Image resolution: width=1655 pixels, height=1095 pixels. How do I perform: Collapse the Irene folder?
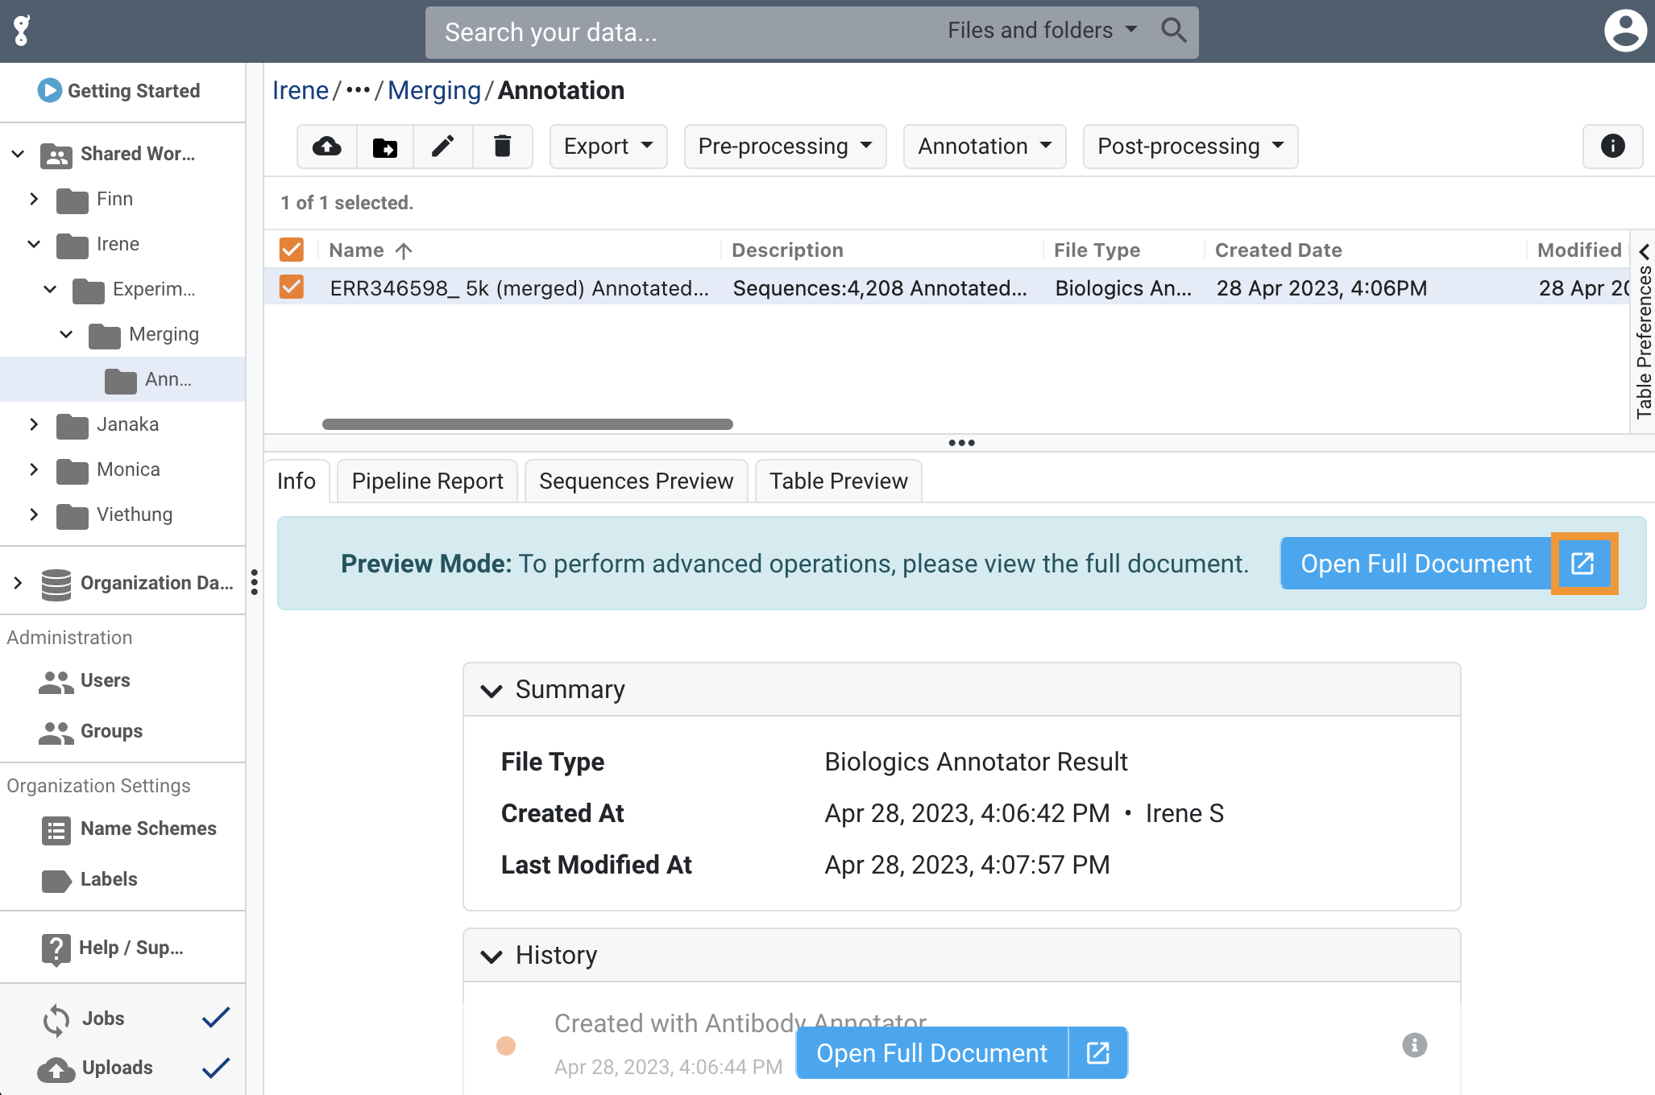click(34, 244)
